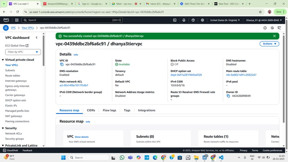Reload the browser page

tap(17, 12)
